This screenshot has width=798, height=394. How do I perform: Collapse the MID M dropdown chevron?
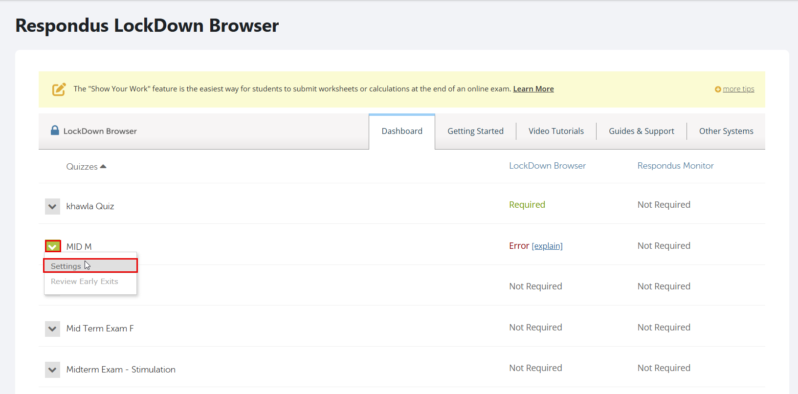coord(53,246)
